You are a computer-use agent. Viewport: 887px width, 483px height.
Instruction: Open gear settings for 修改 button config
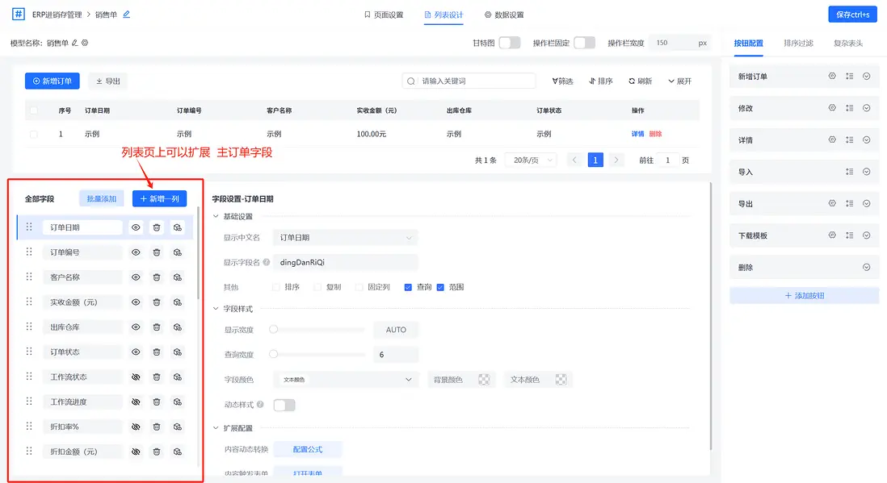click(x=832, y=108)
